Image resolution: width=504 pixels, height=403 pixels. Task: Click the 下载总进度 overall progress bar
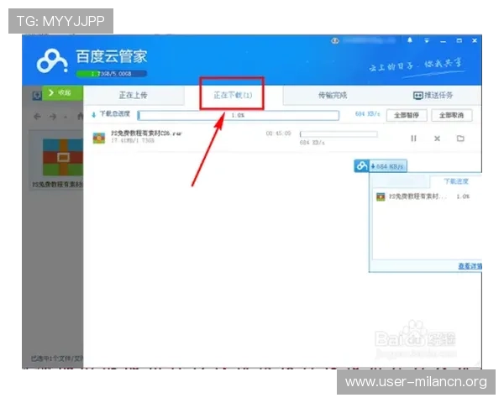click(x=239, y=115)
